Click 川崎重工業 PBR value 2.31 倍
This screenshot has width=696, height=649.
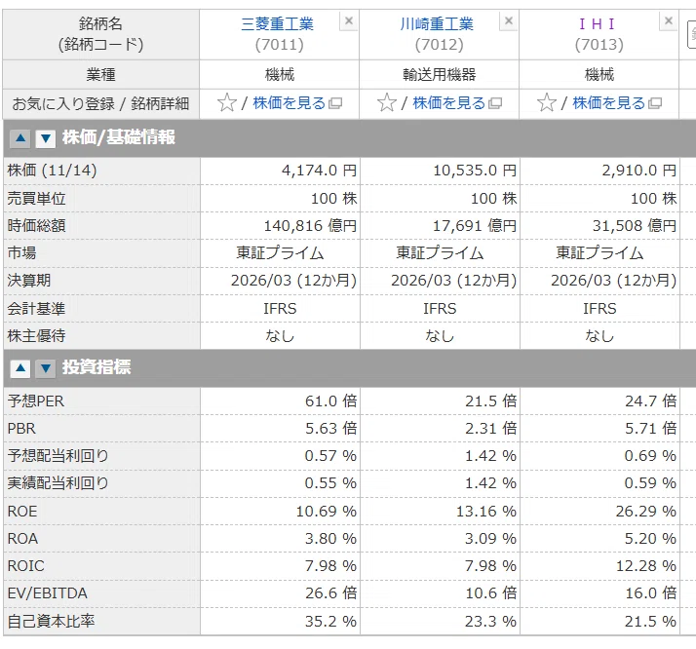pyautogui.click(x=491, y=429)
